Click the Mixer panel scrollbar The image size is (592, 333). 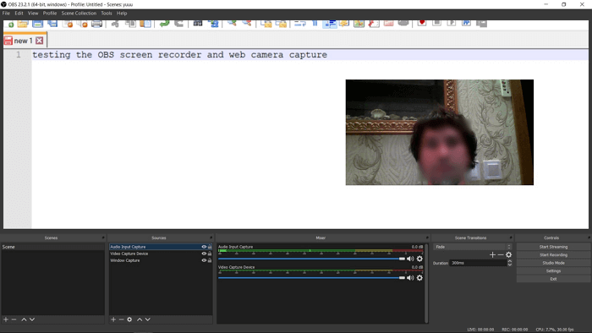(426, 284)
